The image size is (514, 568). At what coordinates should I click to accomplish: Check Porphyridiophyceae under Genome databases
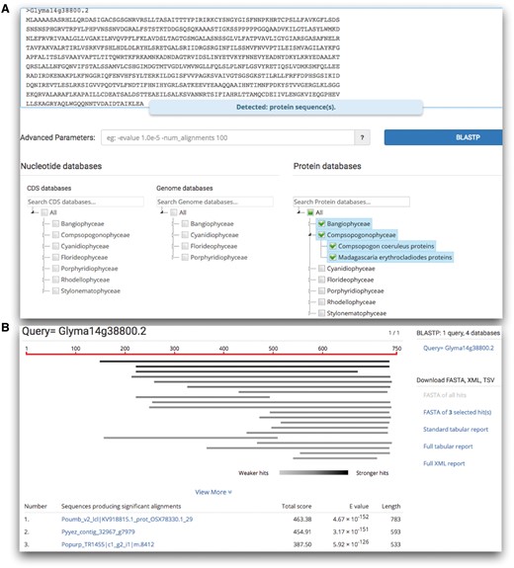point(185,258)
